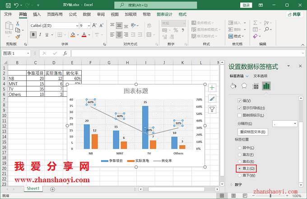Click the Save icon in title bar

(8, 5)
